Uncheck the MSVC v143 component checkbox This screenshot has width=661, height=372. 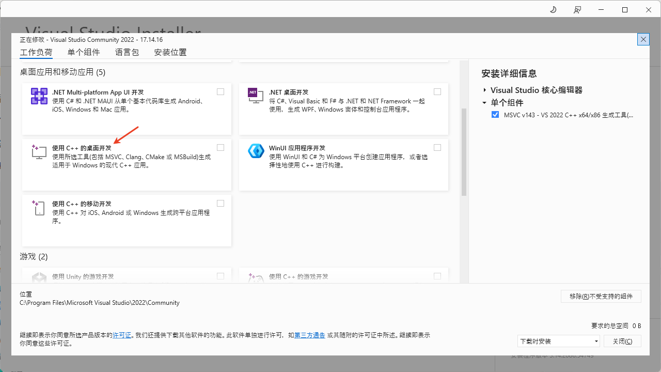coord(495,115)
